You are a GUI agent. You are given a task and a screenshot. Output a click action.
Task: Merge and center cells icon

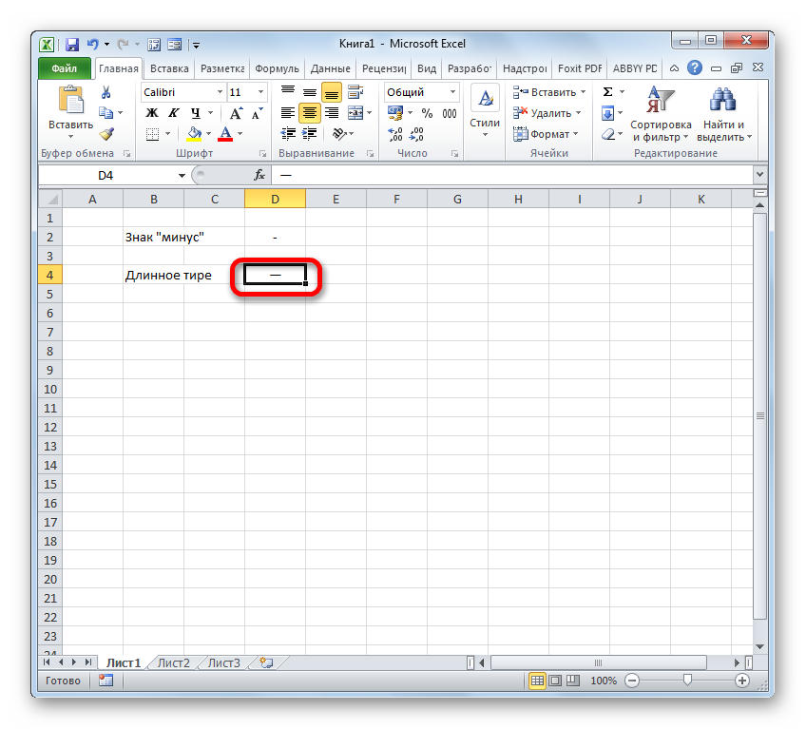click(355, 112)
